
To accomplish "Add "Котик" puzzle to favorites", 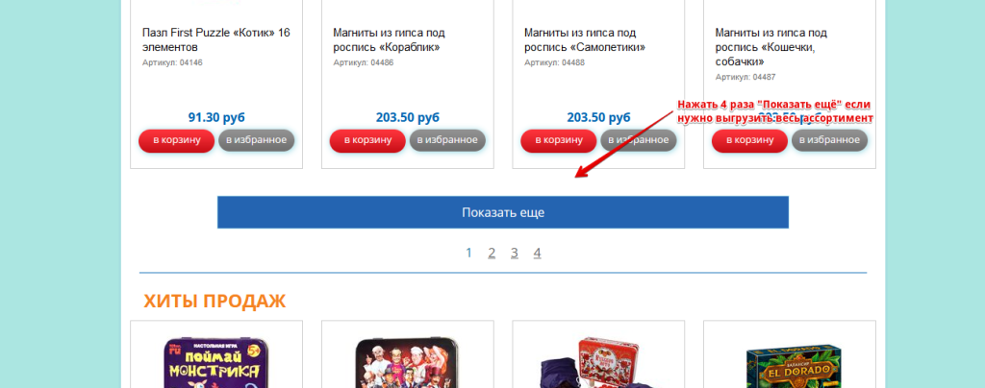I will point(256,140).
